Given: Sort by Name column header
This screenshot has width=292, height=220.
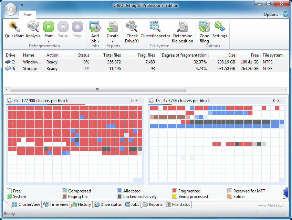Looking at the screenshot, I should [32, 55].
